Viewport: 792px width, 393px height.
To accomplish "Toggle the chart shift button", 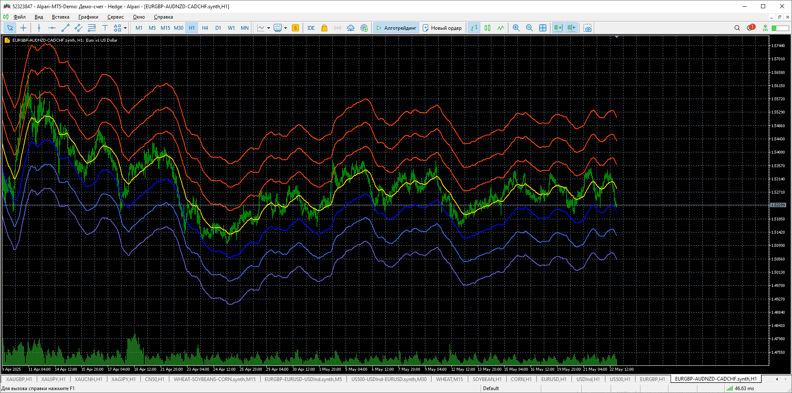I will click(x=571, y=28).
